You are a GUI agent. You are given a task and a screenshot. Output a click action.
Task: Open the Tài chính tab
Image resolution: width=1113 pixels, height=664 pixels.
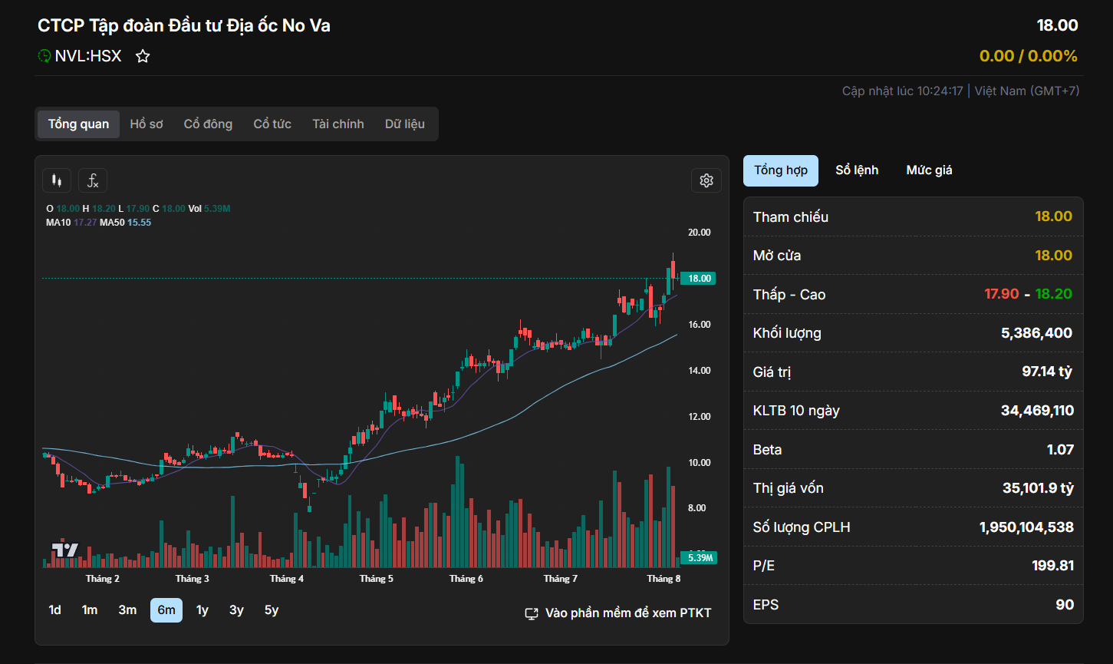click(x=338, y=124)
